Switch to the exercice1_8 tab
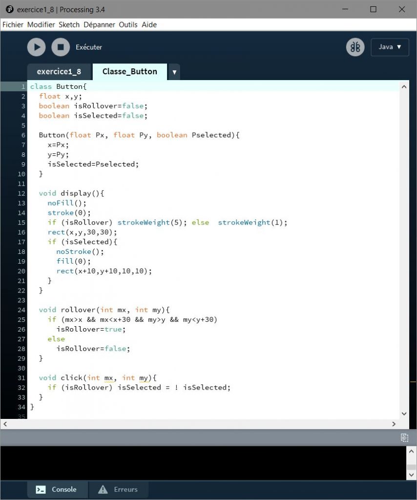The image size is (417, 500). (59, 72)
